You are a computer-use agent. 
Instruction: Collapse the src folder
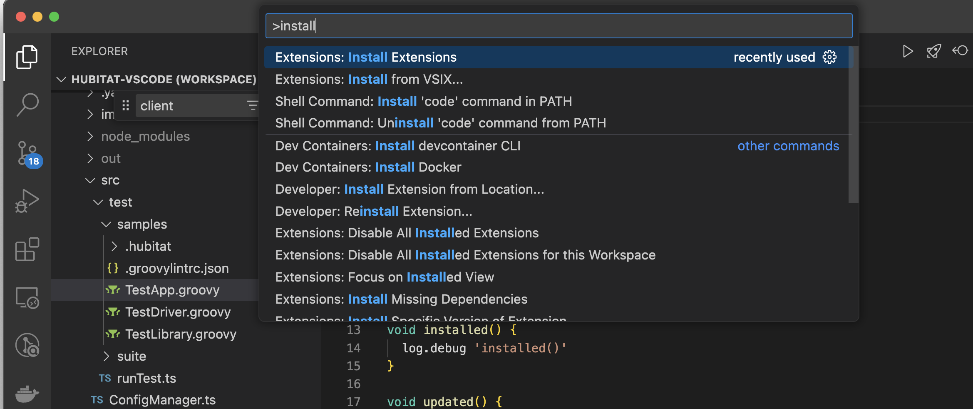pos(90,180)
